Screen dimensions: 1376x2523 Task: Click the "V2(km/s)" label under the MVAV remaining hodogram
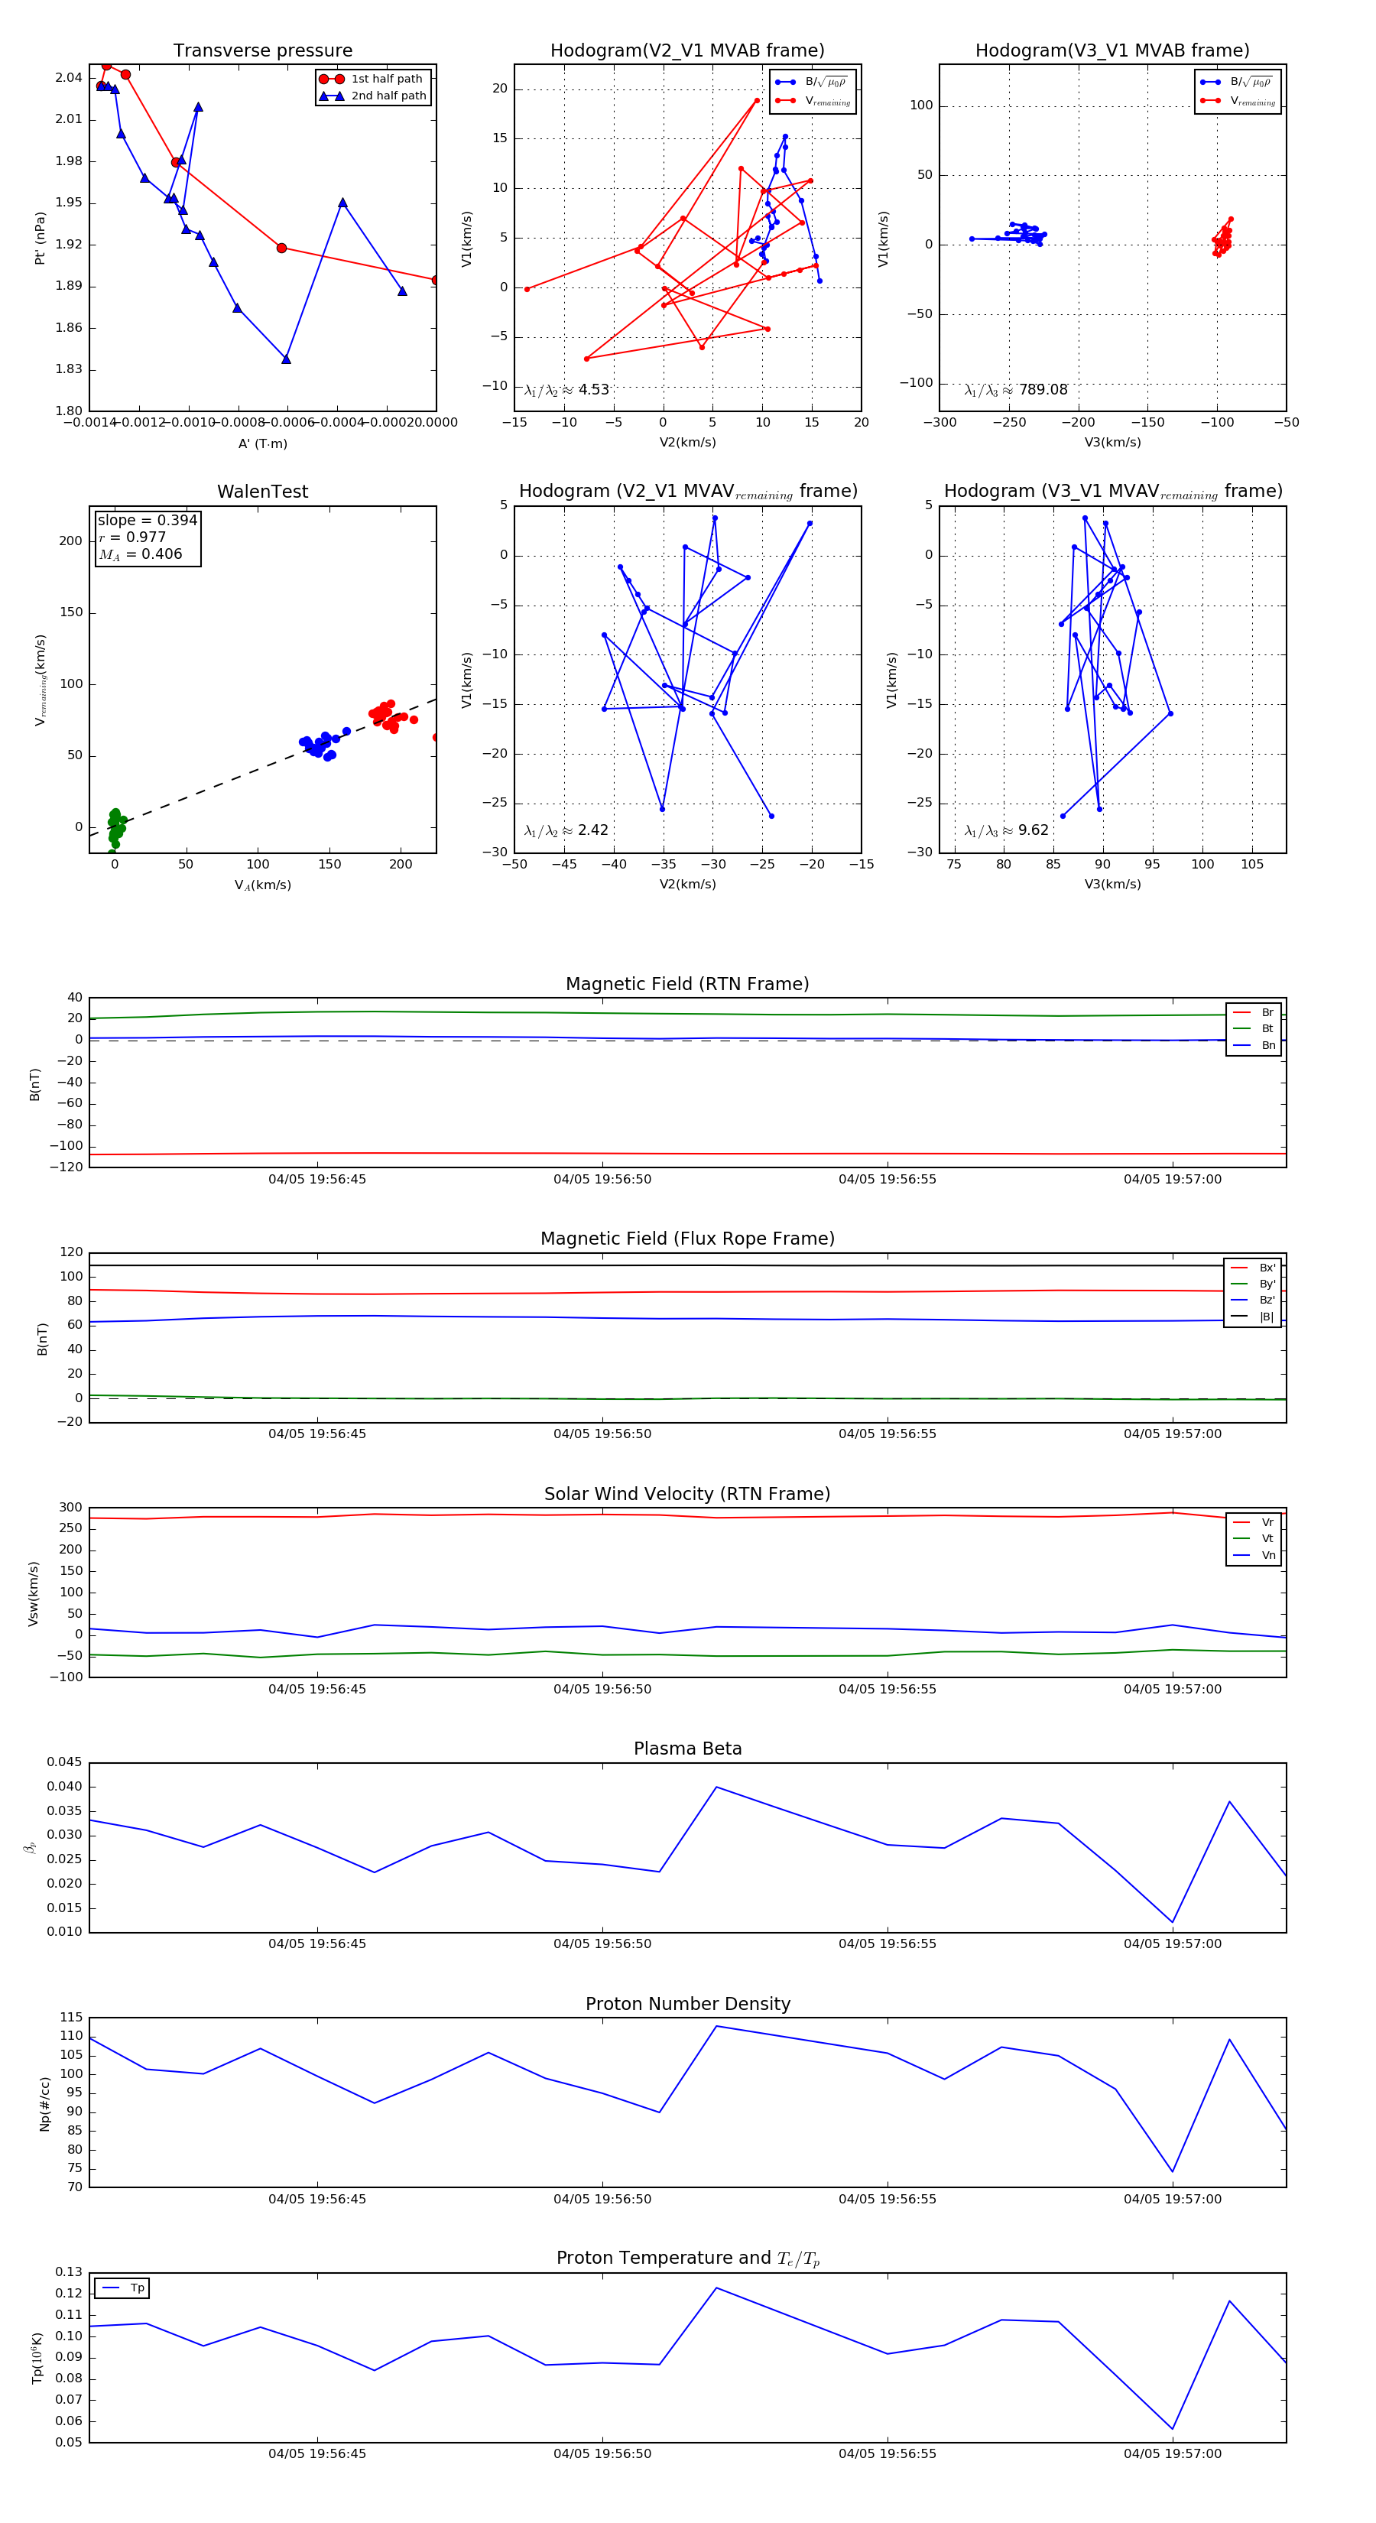(x=687, y=885)
